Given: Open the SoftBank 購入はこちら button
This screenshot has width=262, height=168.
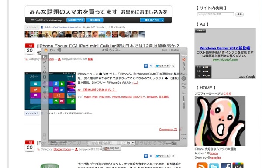Looking at the screenshot, I should (x=152, y=20).
